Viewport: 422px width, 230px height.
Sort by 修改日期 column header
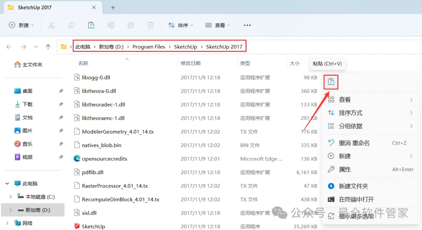pos(191,64)
